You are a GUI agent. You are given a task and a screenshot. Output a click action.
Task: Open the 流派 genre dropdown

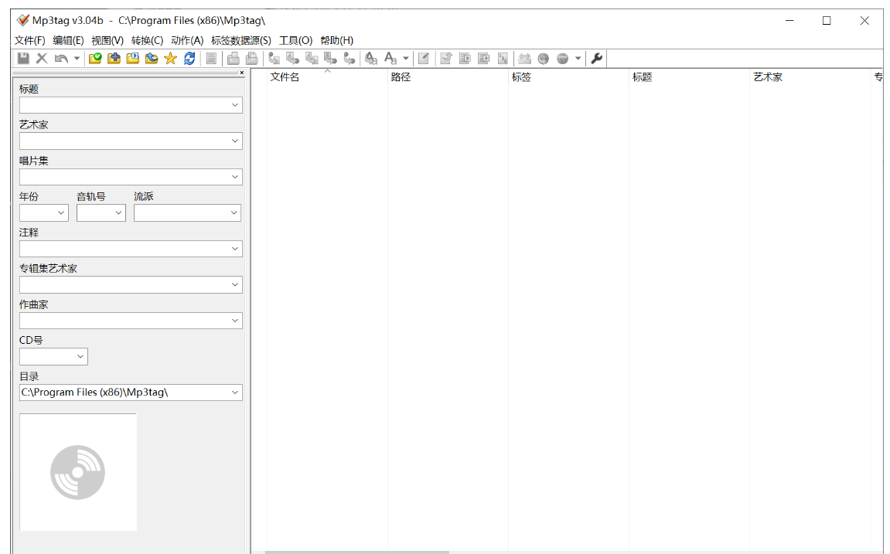point(234,213)
